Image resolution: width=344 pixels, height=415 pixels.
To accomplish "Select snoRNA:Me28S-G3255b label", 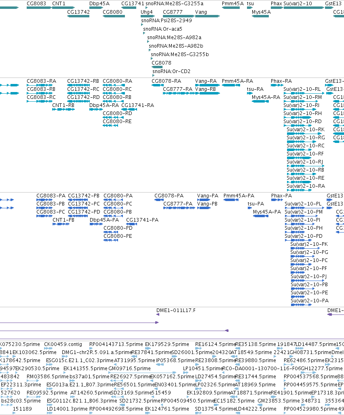I will pos(180,54).
